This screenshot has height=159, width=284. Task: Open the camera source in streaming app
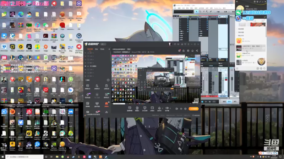tap(137, 108)
